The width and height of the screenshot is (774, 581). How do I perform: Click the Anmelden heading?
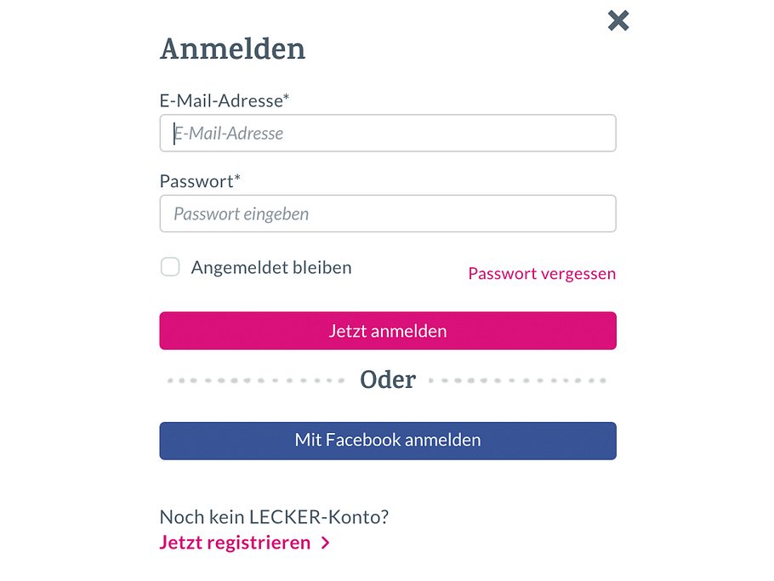(231, 49)
